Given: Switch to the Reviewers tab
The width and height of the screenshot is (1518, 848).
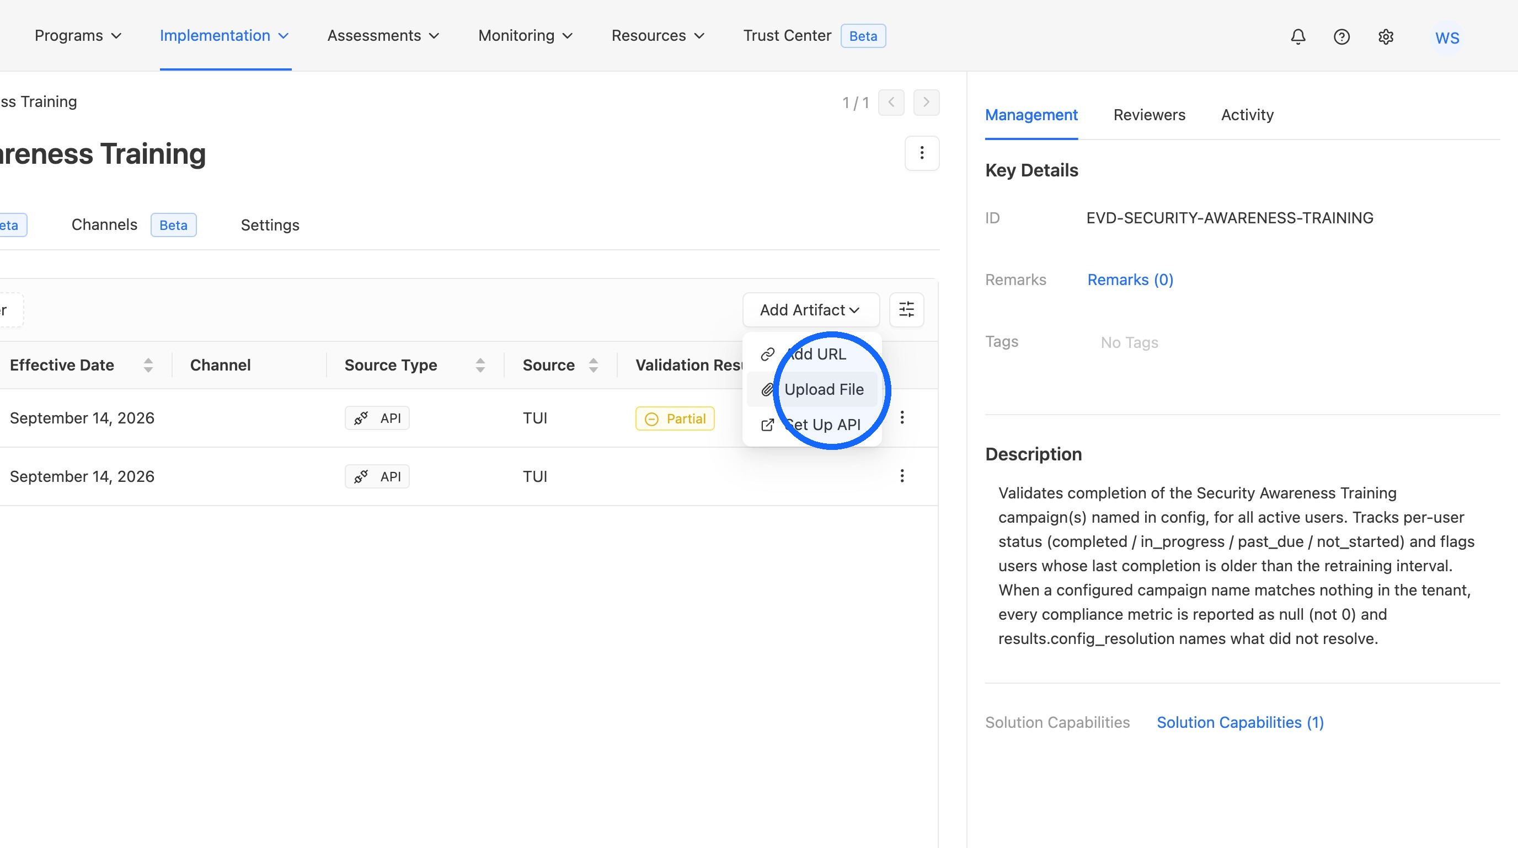Looking at the screenshot, I should [x=1149, y=115].
